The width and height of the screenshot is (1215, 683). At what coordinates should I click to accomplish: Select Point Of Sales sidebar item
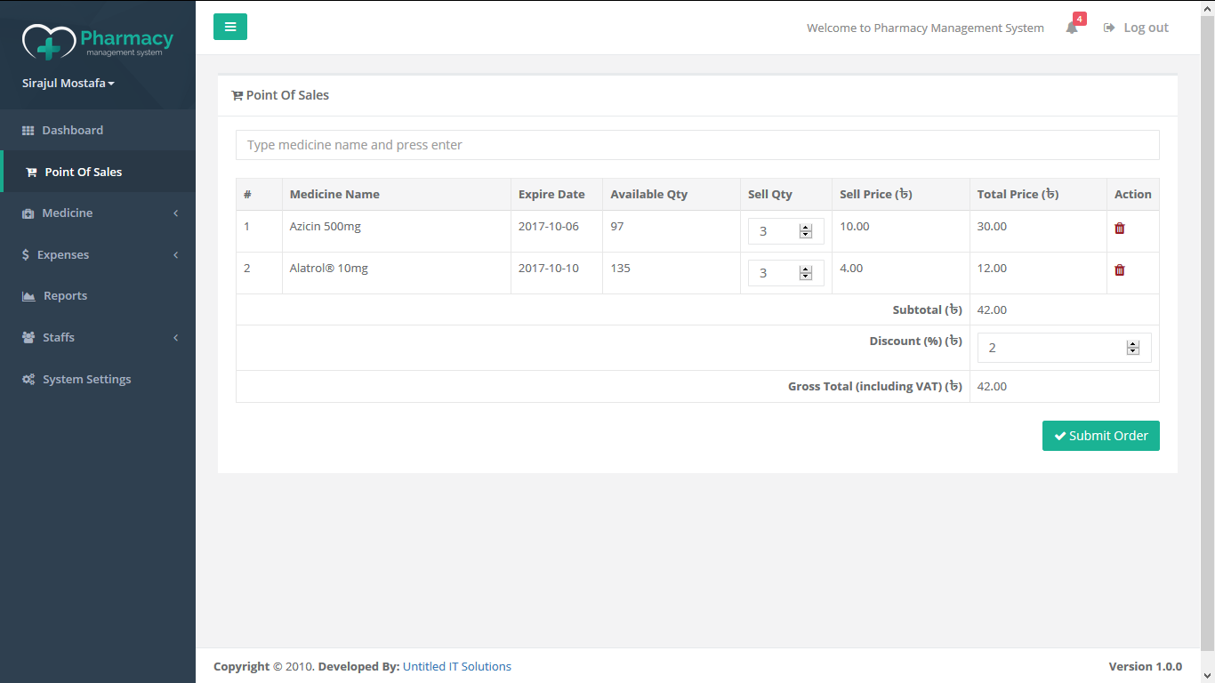[x=98, y=172]
